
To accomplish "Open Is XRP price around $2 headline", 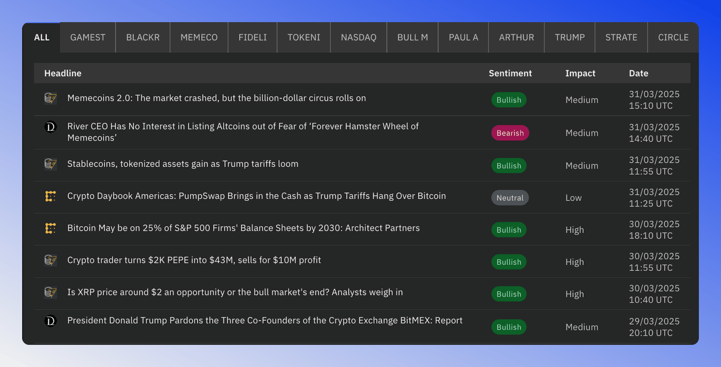I will point(235,292).
